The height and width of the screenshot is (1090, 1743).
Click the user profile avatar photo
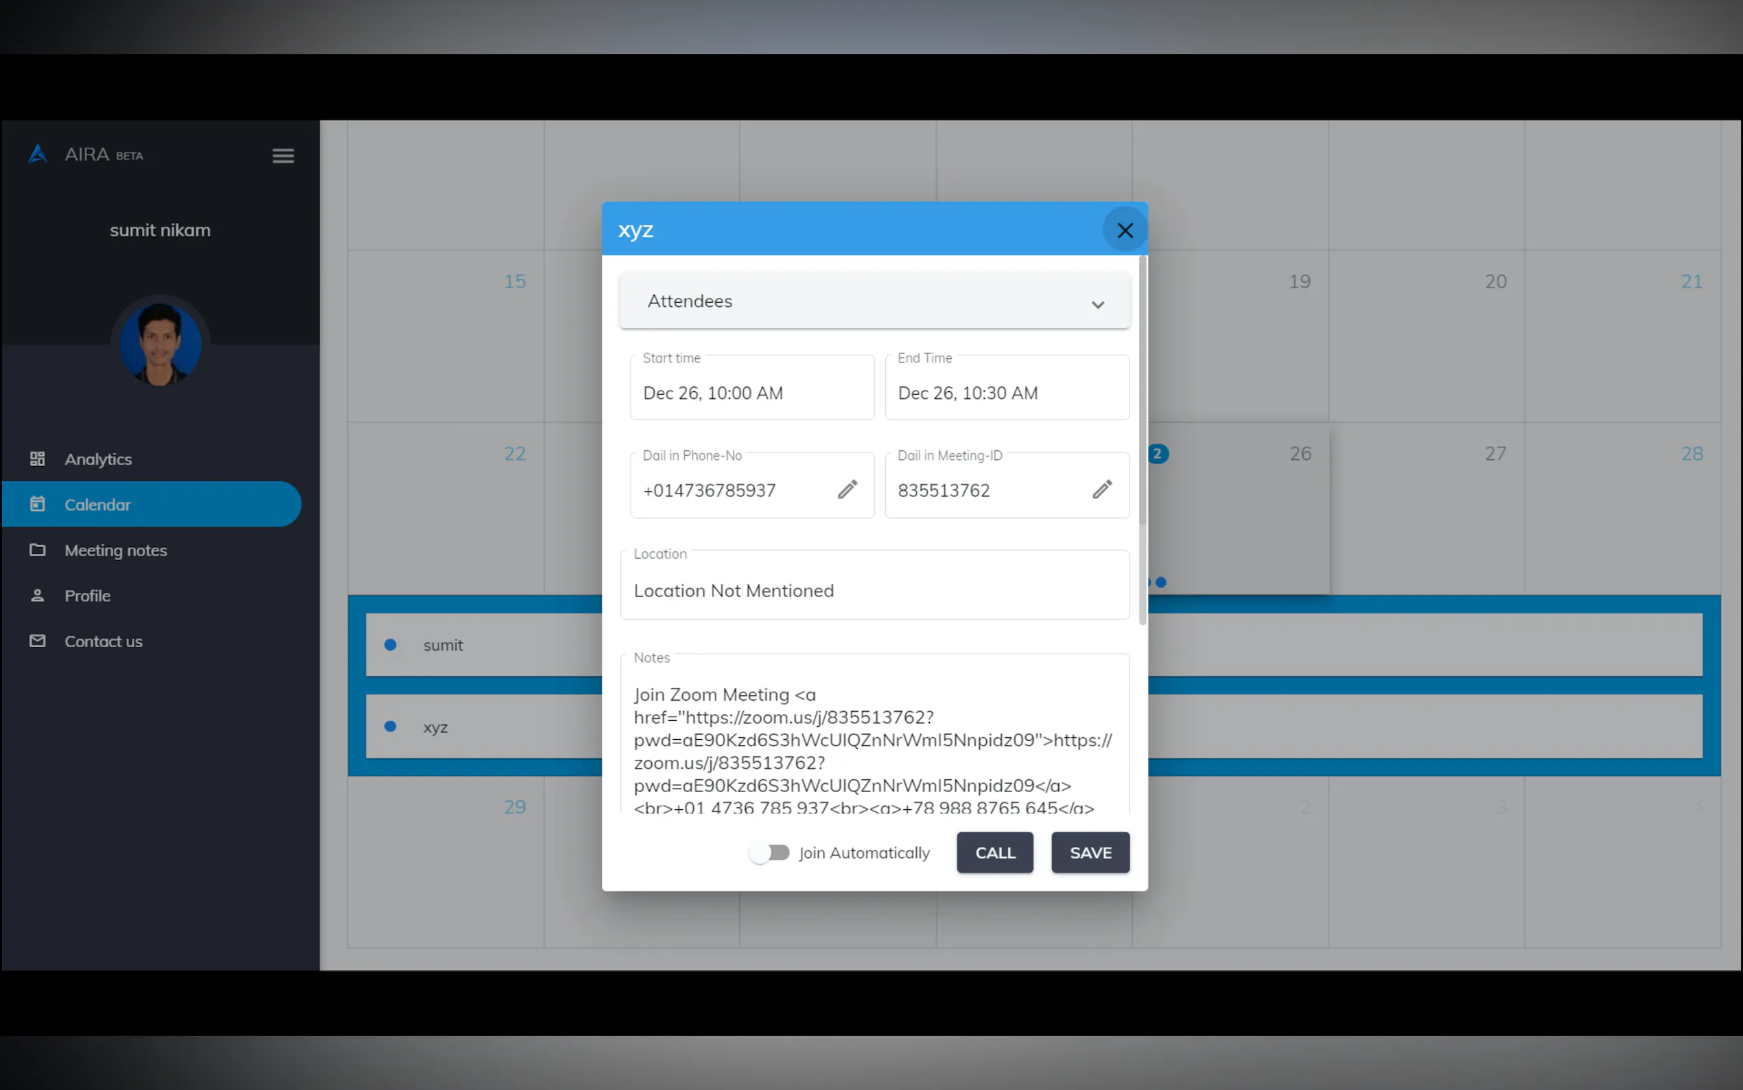[160, 344]
